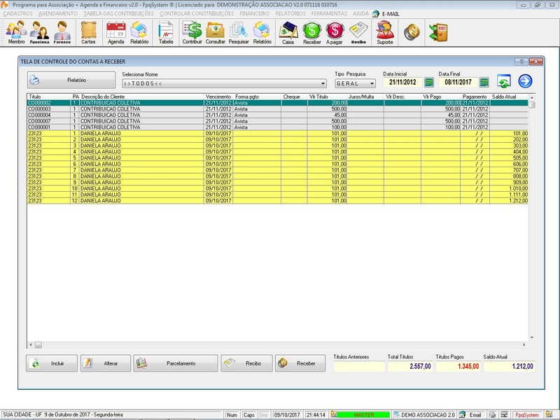Click the Recibo button at bottom

246,363
